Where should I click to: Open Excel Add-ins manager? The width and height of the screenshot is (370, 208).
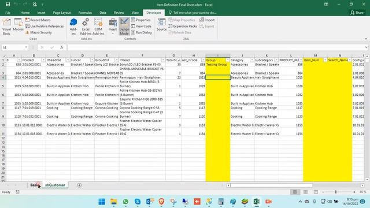(x=86, y=27)
